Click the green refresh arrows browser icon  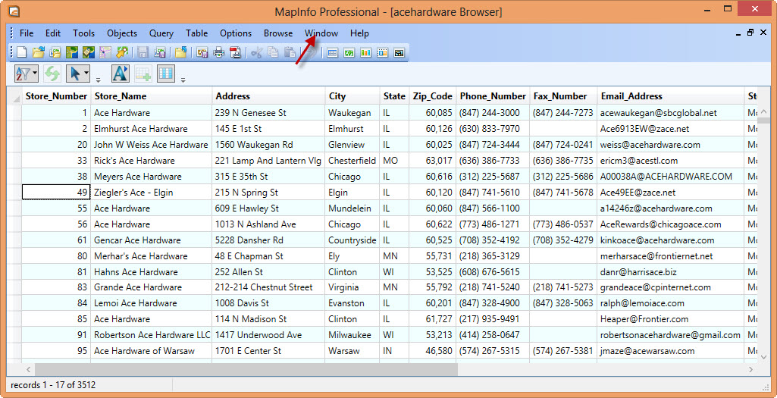pyautogui.click(x=52, y=74)
